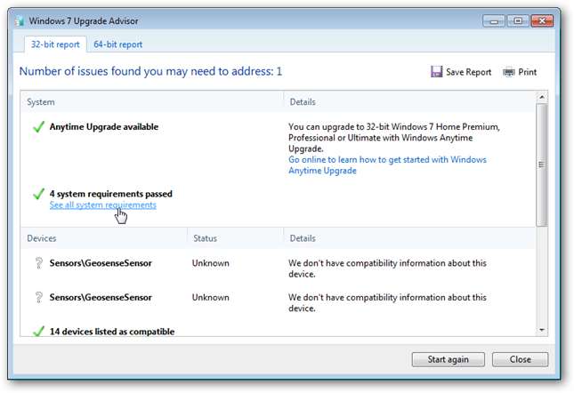Click the Start again button

(x=448, y=359)
